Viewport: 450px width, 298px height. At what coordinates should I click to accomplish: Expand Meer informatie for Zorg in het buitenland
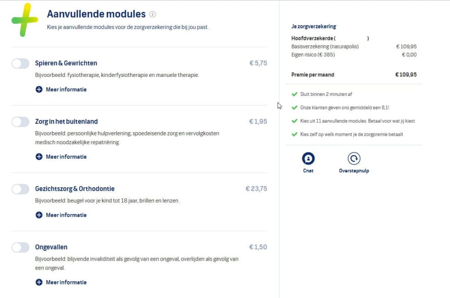tap(66, 157)
